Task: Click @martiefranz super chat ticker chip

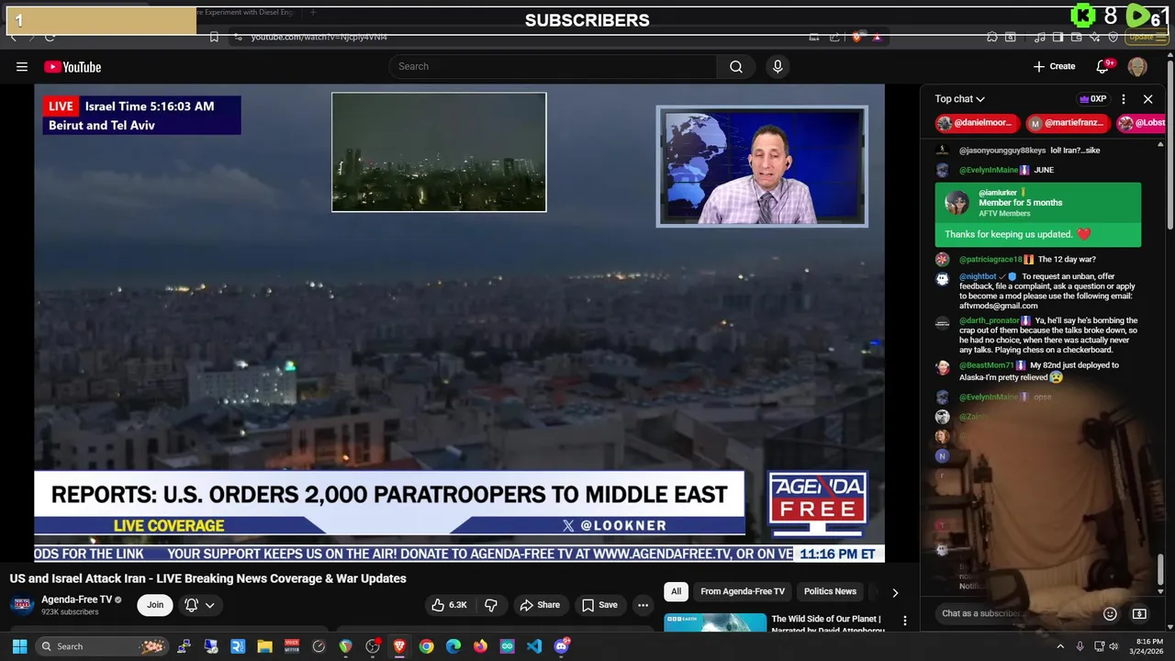Action: pos(1067,123)
